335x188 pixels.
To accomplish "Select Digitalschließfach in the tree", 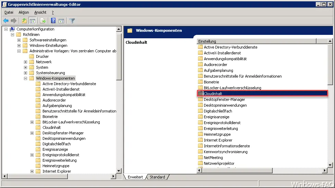I will click(57, 144).
